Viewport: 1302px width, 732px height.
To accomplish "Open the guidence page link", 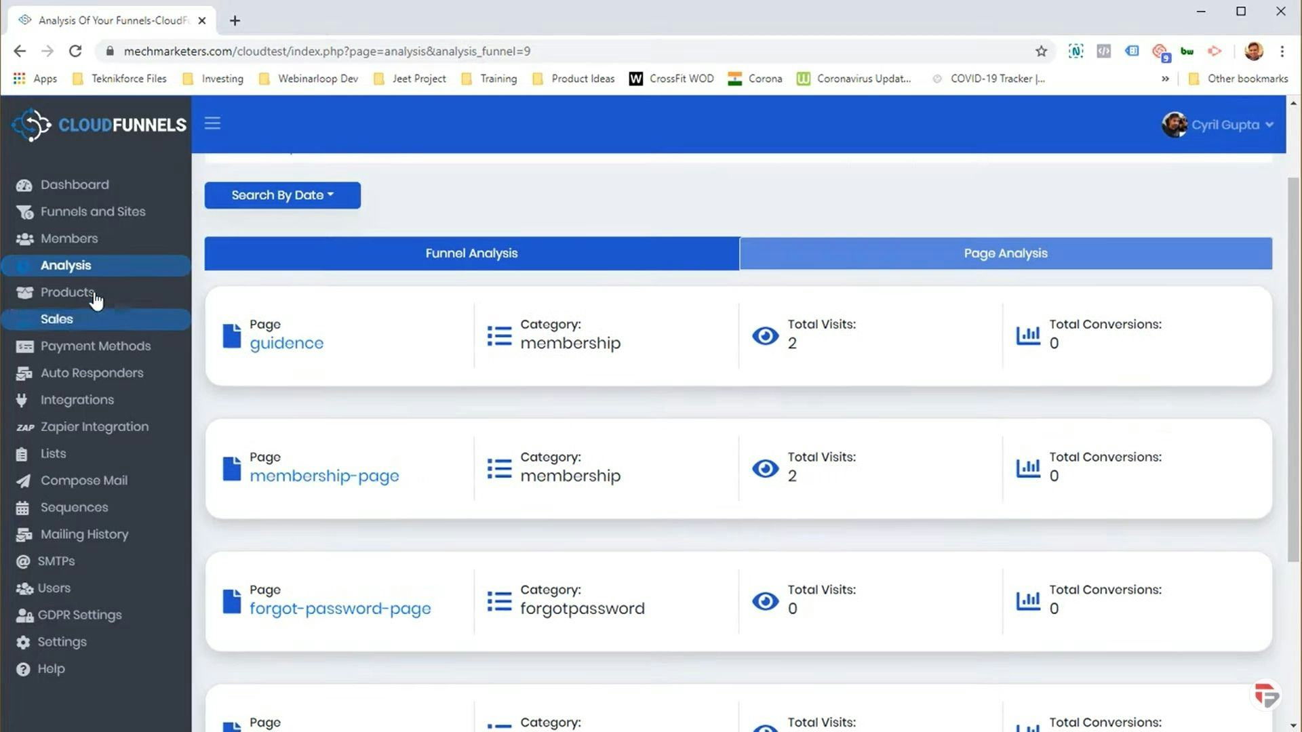I will pos(286,343).
